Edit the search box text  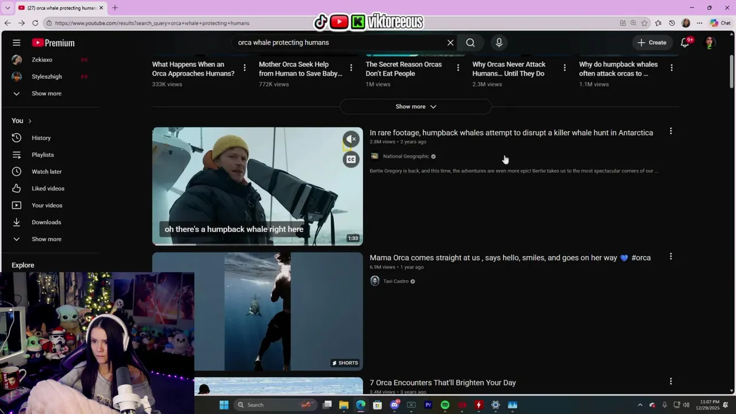[339, 43]
